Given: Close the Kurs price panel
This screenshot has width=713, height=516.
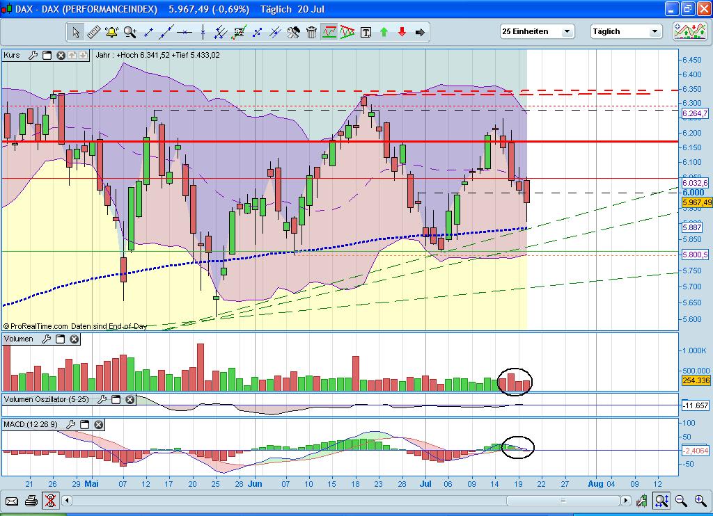Looking at the screenshot, I should [x=61, y=56].
